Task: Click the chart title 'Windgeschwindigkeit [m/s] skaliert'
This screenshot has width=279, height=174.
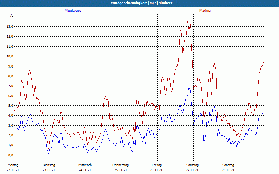Action: coord(142,3)
